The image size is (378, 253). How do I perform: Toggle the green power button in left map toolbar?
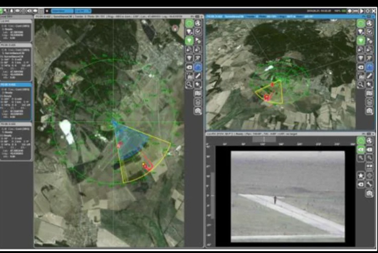[189, 23]
